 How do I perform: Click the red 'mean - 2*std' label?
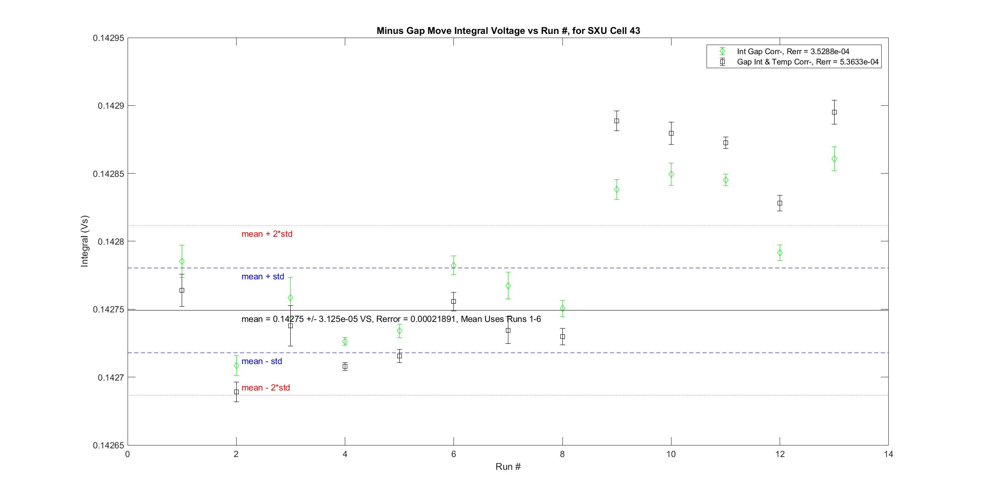click(x=266, y=388)
